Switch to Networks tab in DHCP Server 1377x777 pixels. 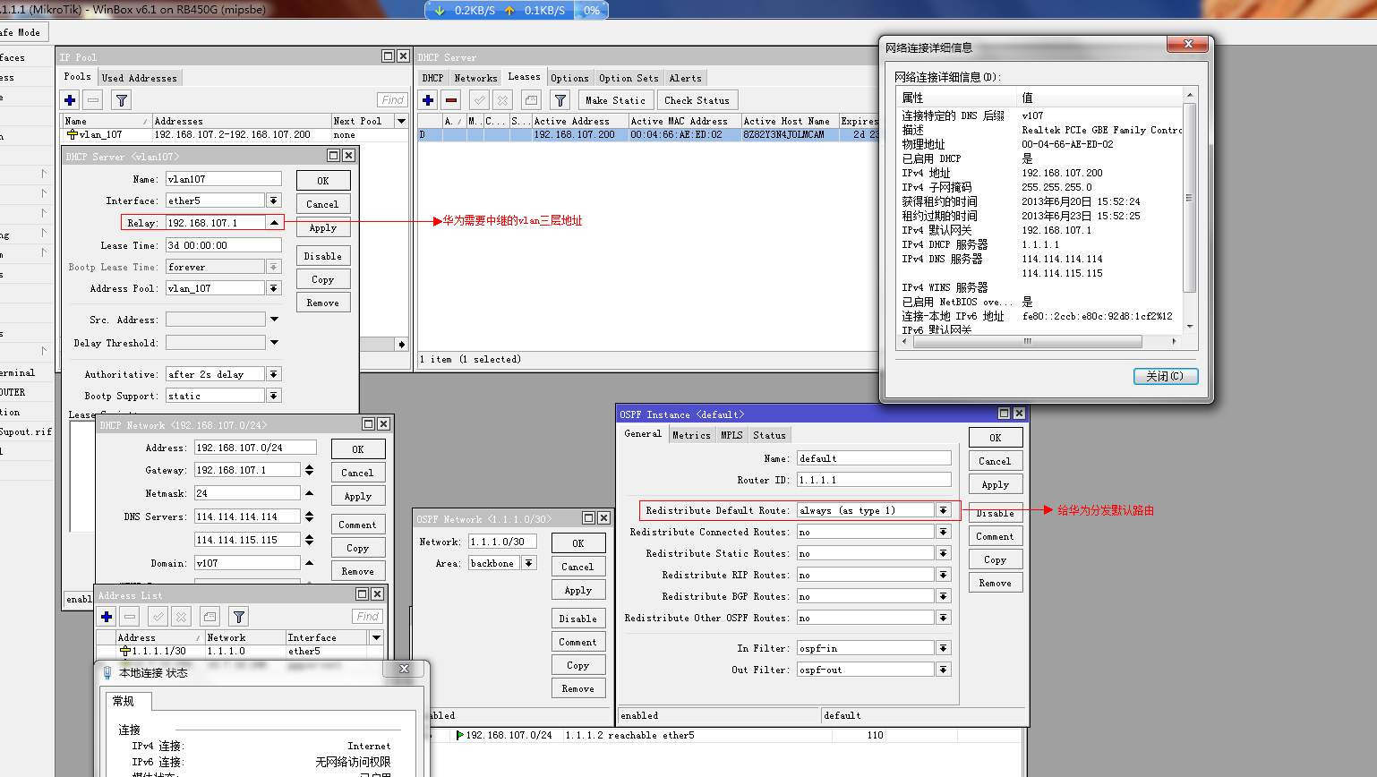(475, 78)
